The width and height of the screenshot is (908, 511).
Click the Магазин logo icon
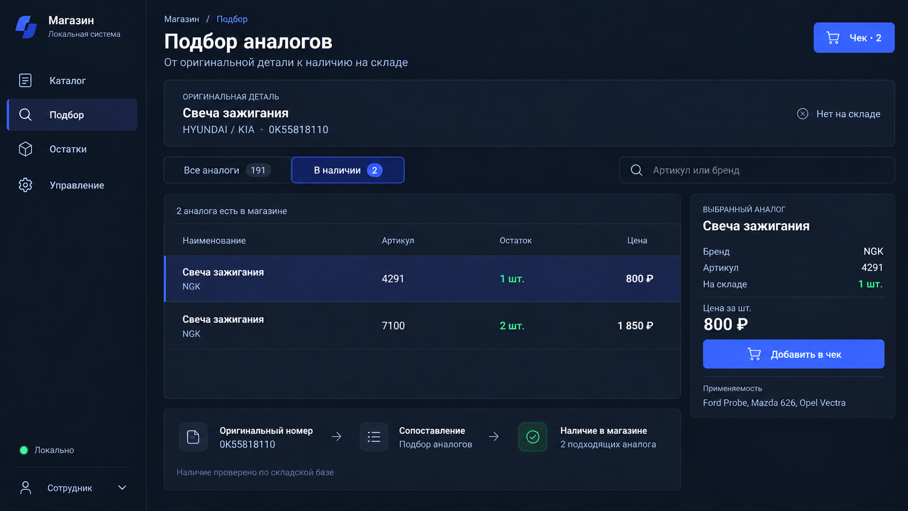[x=26, y=27]
